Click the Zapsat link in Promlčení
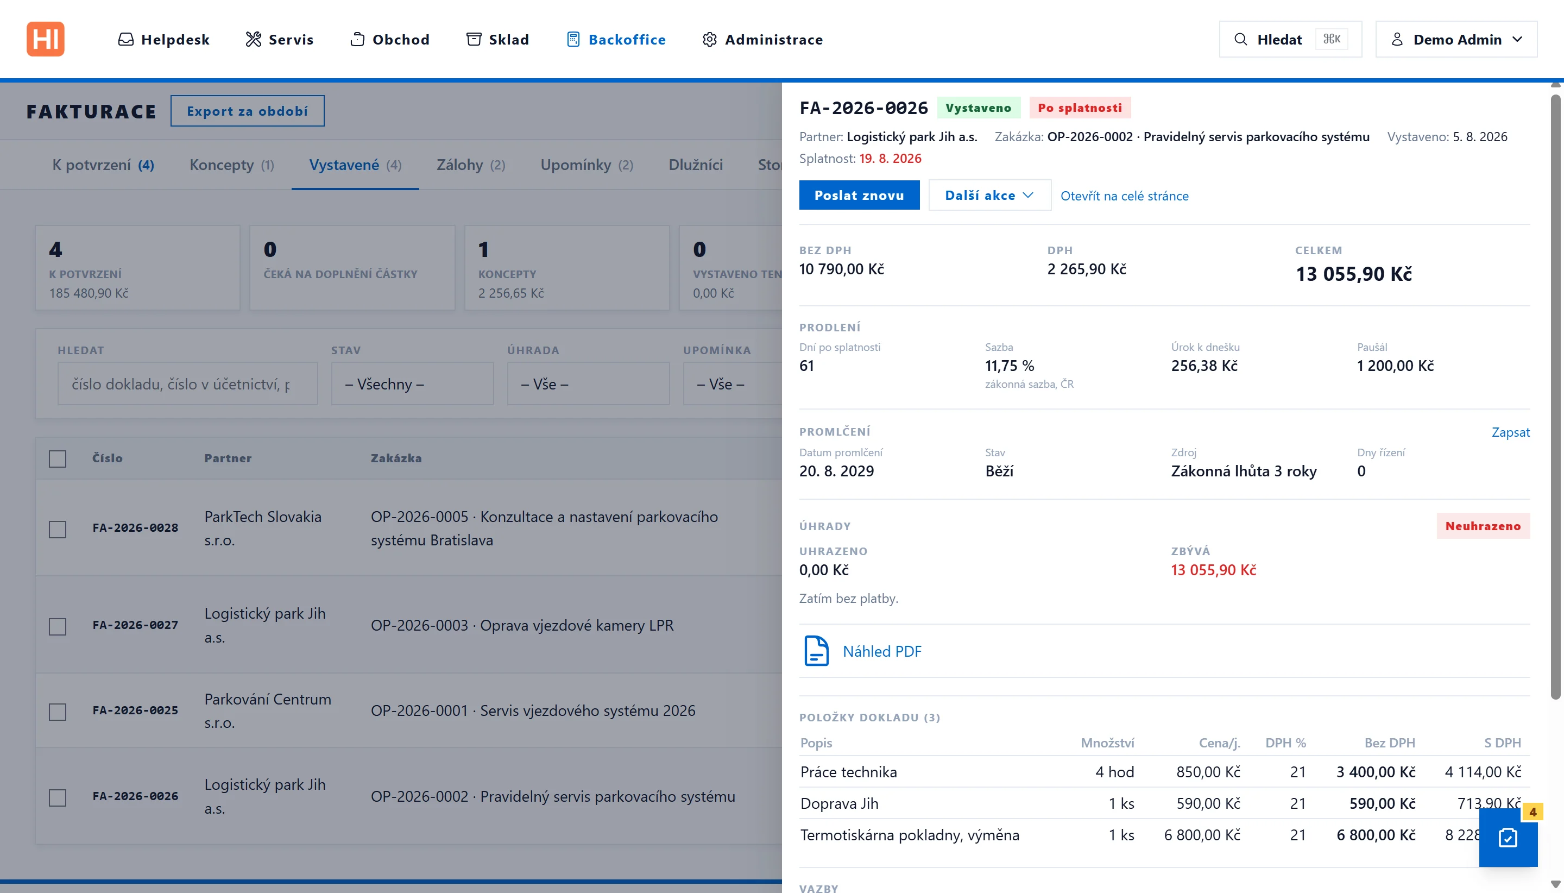Image resolution: width=1564 pixels, height=893 pixels. pos(1510,432)
